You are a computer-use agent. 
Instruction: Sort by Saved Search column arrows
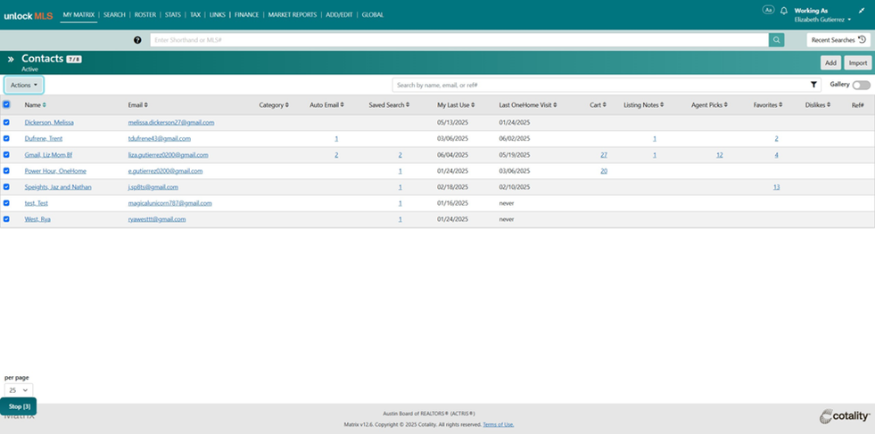click(408, 105)
